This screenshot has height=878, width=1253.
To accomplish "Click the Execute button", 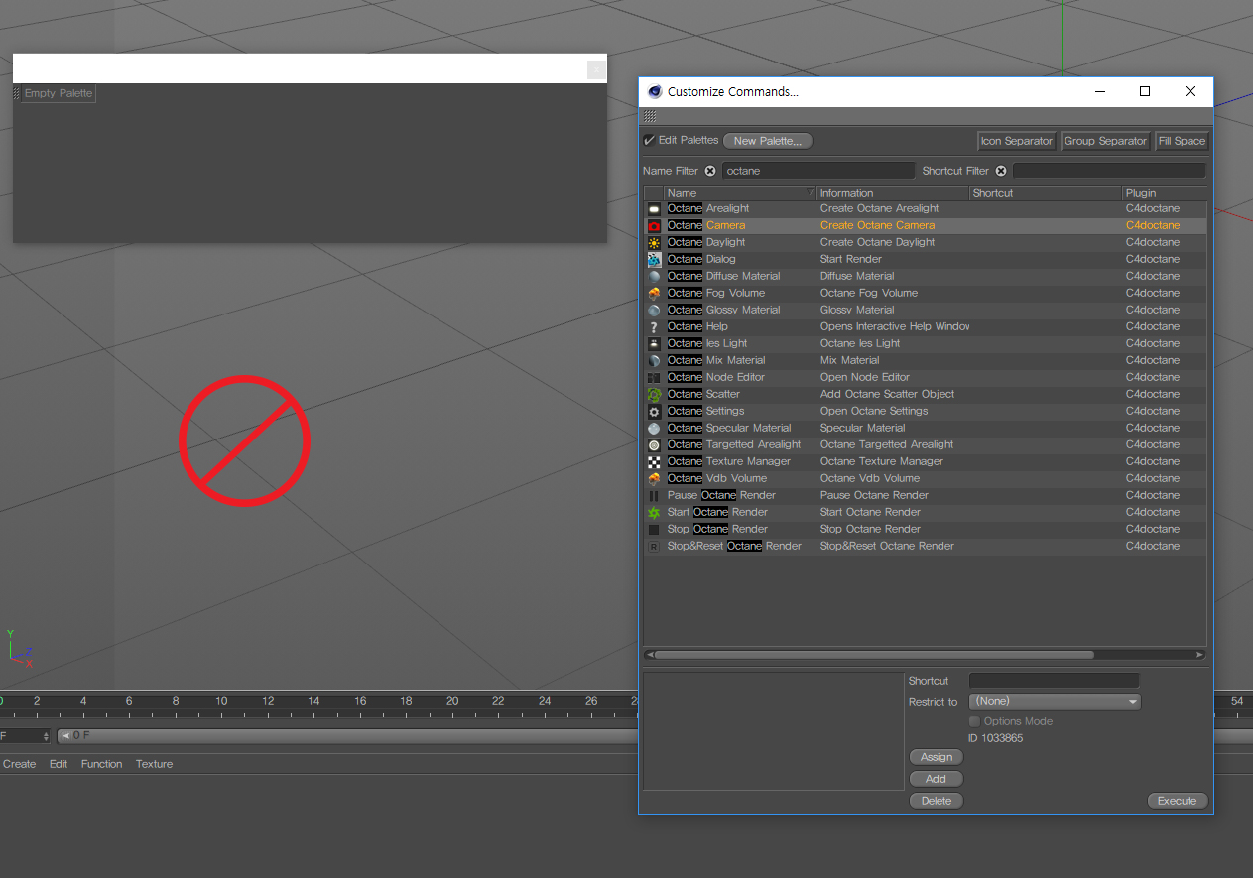I will 1178,801.
